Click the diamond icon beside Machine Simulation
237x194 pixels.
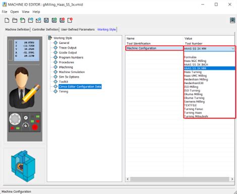coord(55,72)
